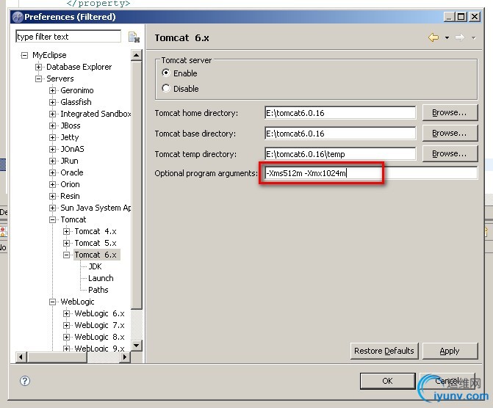This screenshot has width=493, height=408.
Task: Click the tree horizontal scroll right arrow
Action: (x=125, y=357)
